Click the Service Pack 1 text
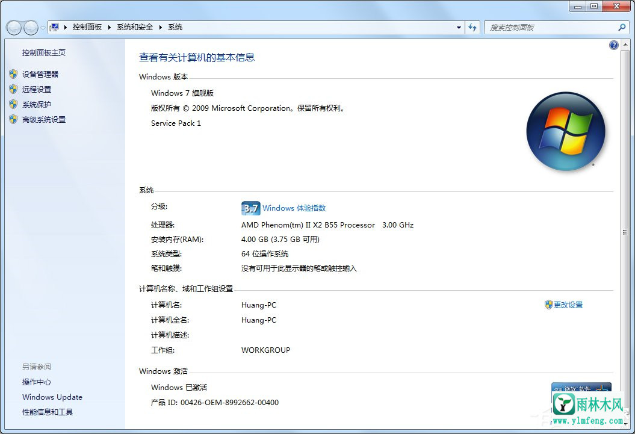The width and height of the screenshot is (635, 434). (176, 123)
